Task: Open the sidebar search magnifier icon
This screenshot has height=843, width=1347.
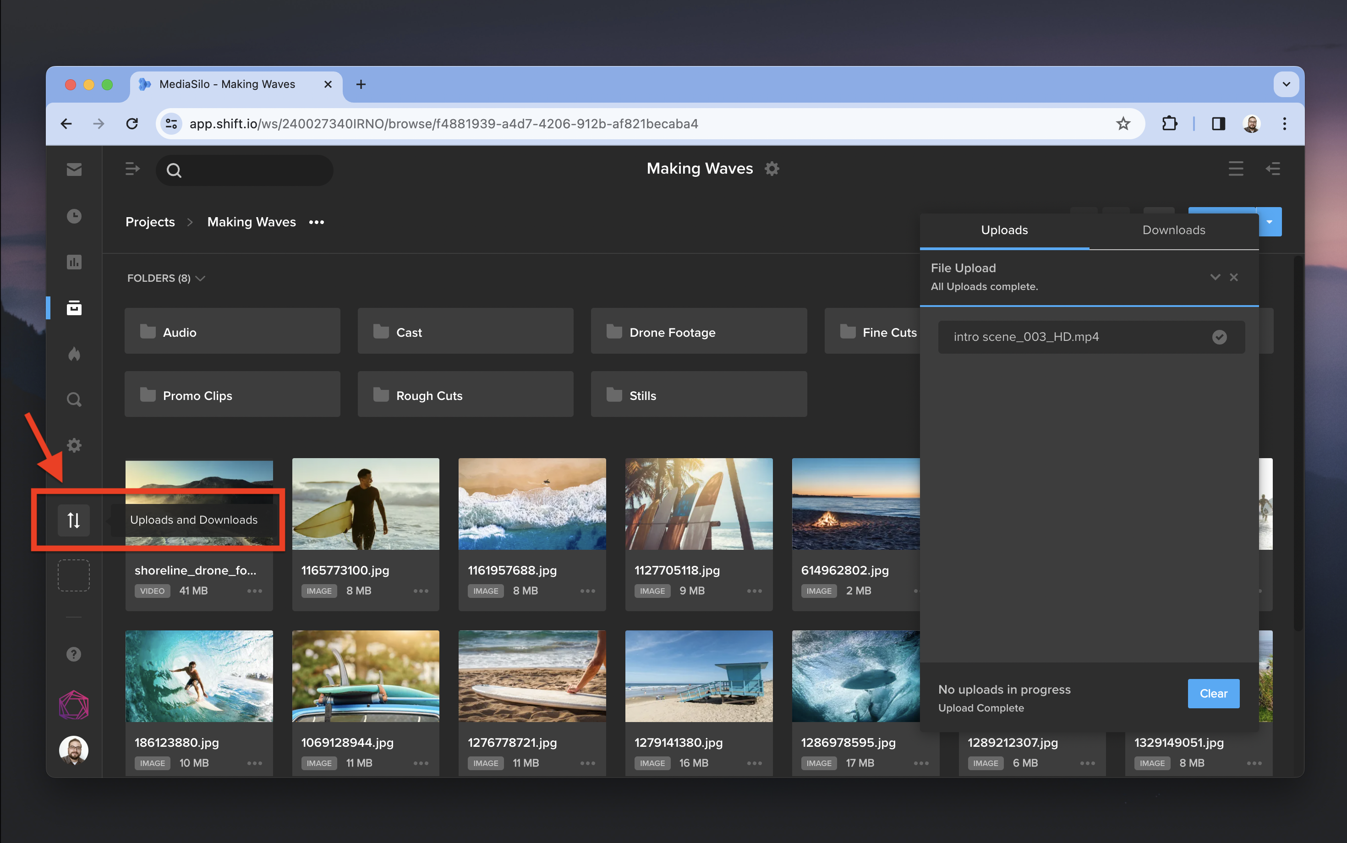Action: [74, 400]
